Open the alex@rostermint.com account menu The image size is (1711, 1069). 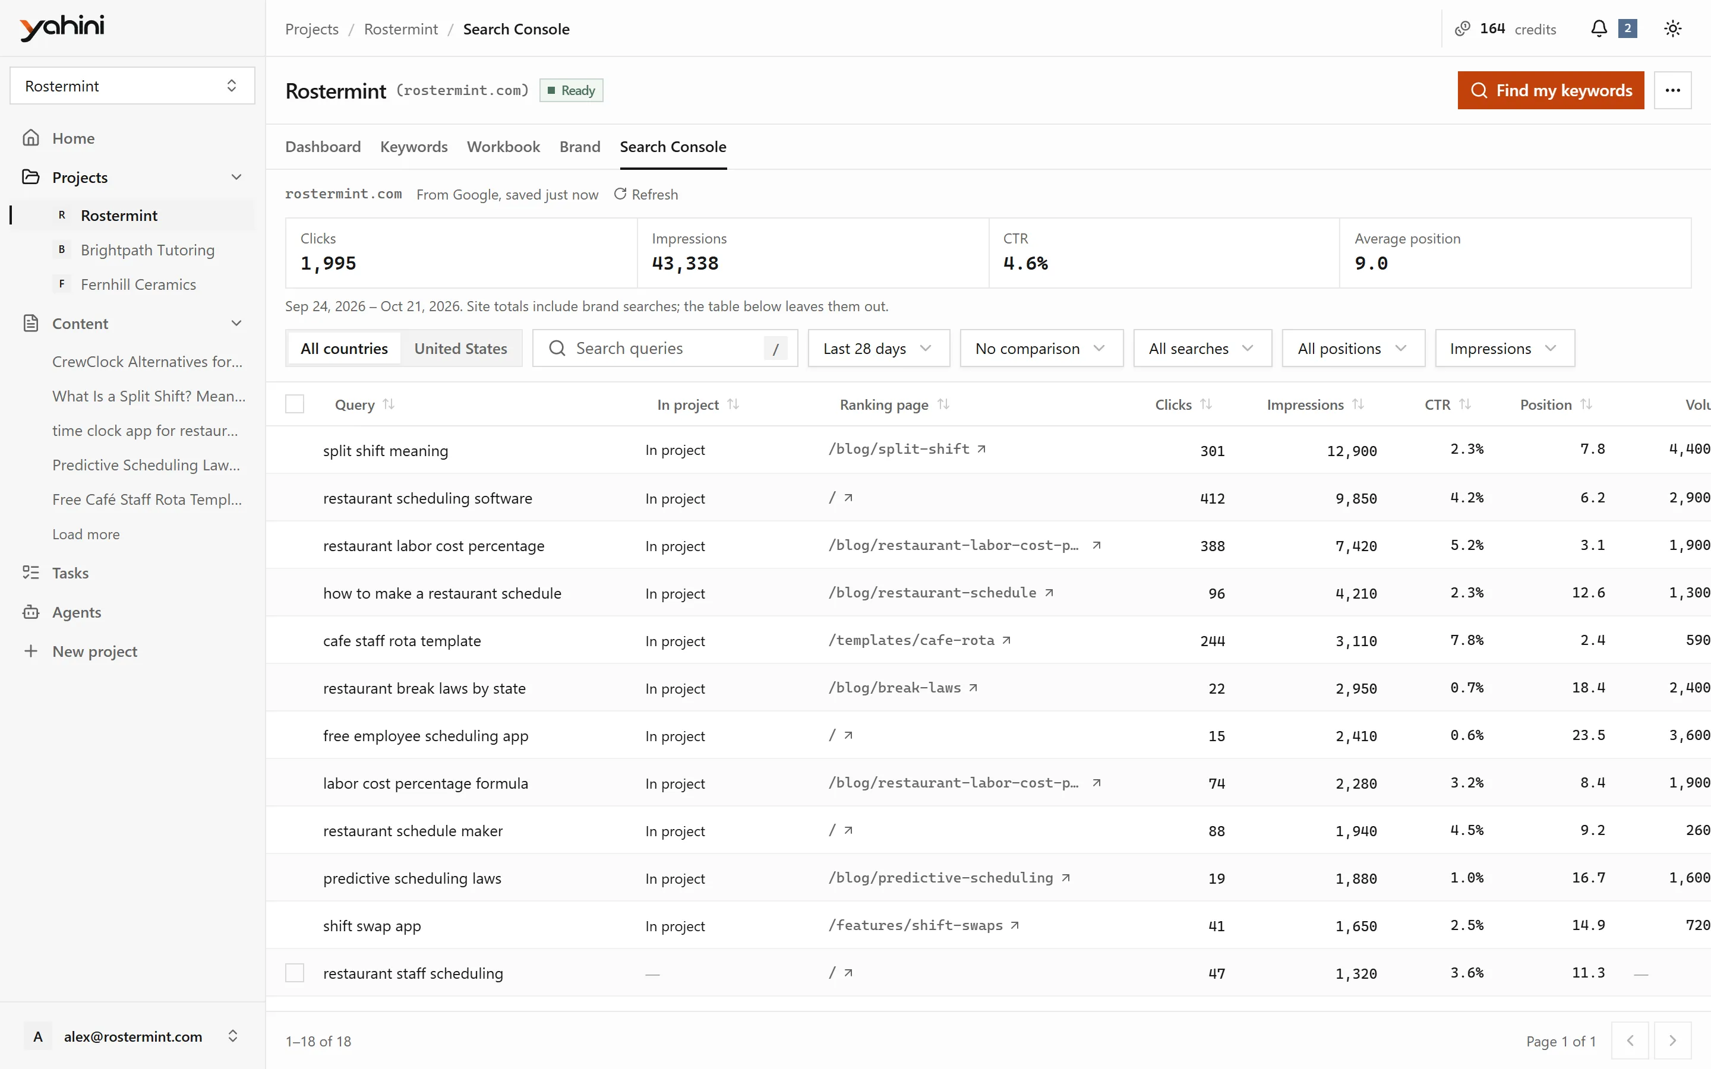(x=132, y=1036)
